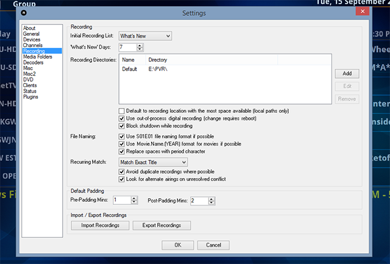This screenshot has height=264, width=390.
Task: Click the Import Recordings button
Action: tap(100, 226)
